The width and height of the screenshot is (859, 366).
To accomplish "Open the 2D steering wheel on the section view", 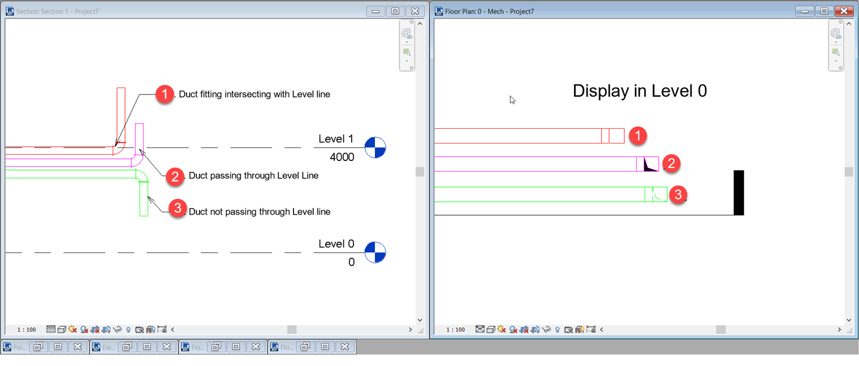I will (x=407, y=33).
